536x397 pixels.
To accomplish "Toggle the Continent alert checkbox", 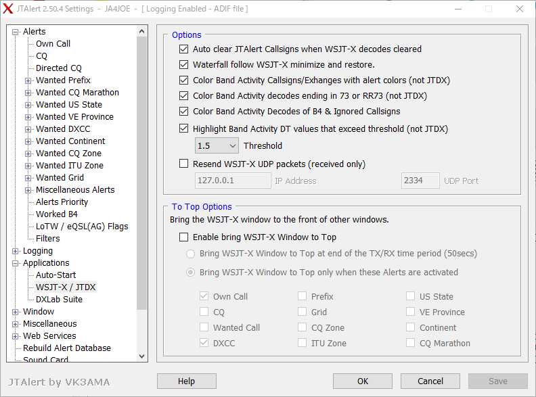I will (x=411, y=327).
